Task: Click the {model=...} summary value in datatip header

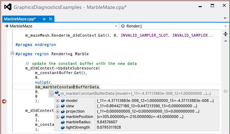Action: pos(163,93)
